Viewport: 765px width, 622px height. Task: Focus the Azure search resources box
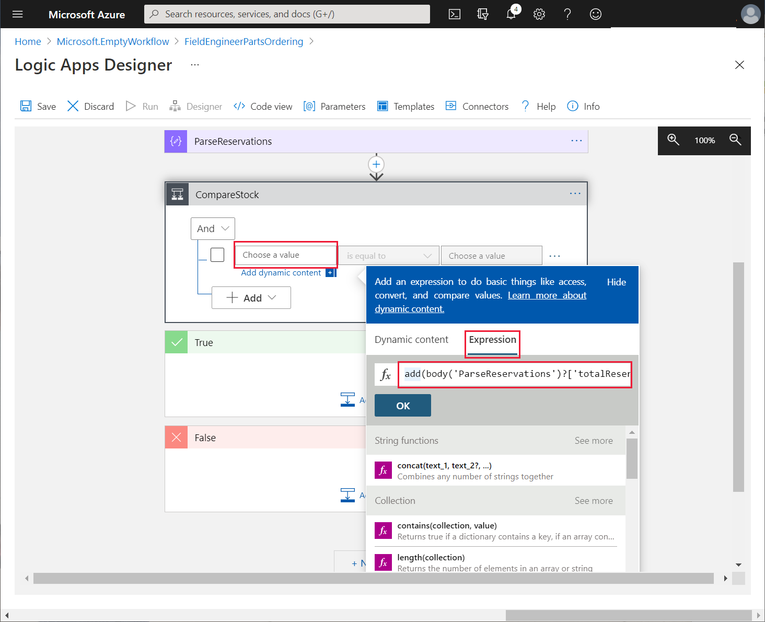coord(287,14)
